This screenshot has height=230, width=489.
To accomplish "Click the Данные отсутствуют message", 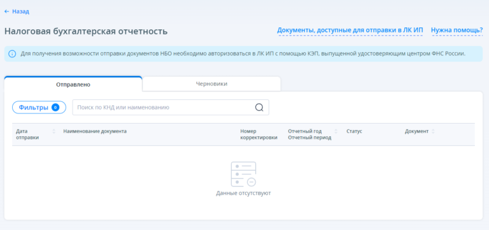I will pos(244,193).
